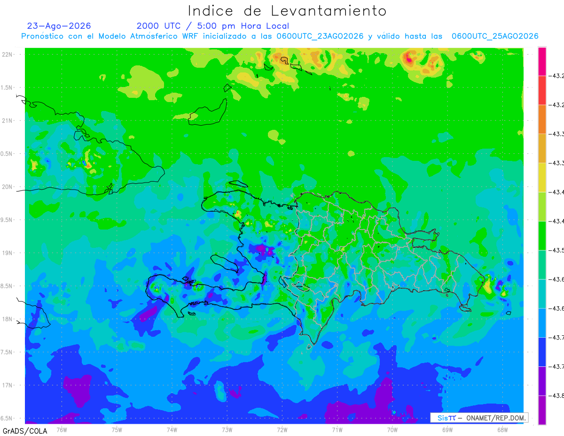Click the valid-until time "0600UTC_25AGO2026"
The height and width of the screenshot is (436, 564).
(x=495, y=36)
